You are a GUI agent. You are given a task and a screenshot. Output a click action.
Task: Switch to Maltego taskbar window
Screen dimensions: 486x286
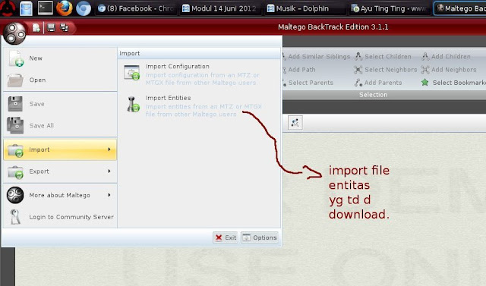460,8
